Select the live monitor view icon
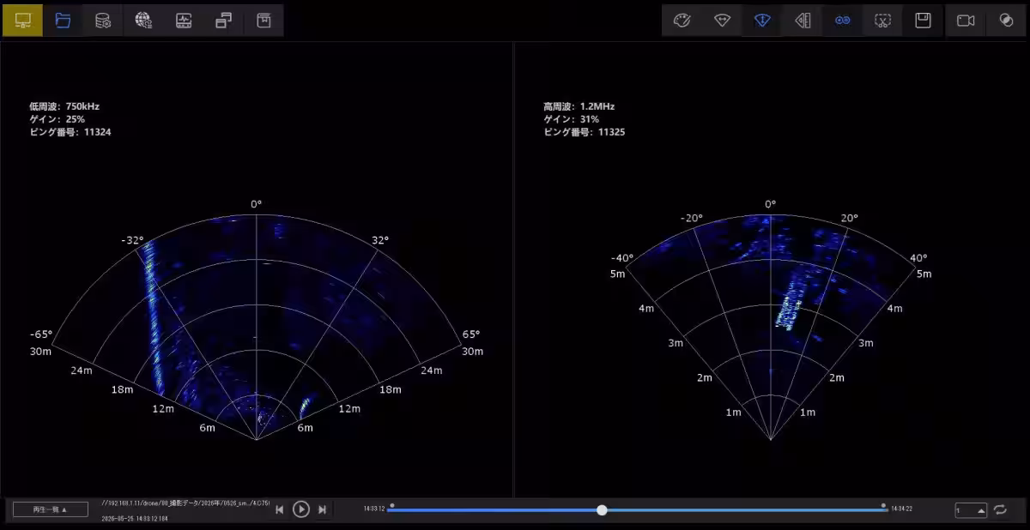The height and width of the screenshot is (530, 1030). pos(22,21)
